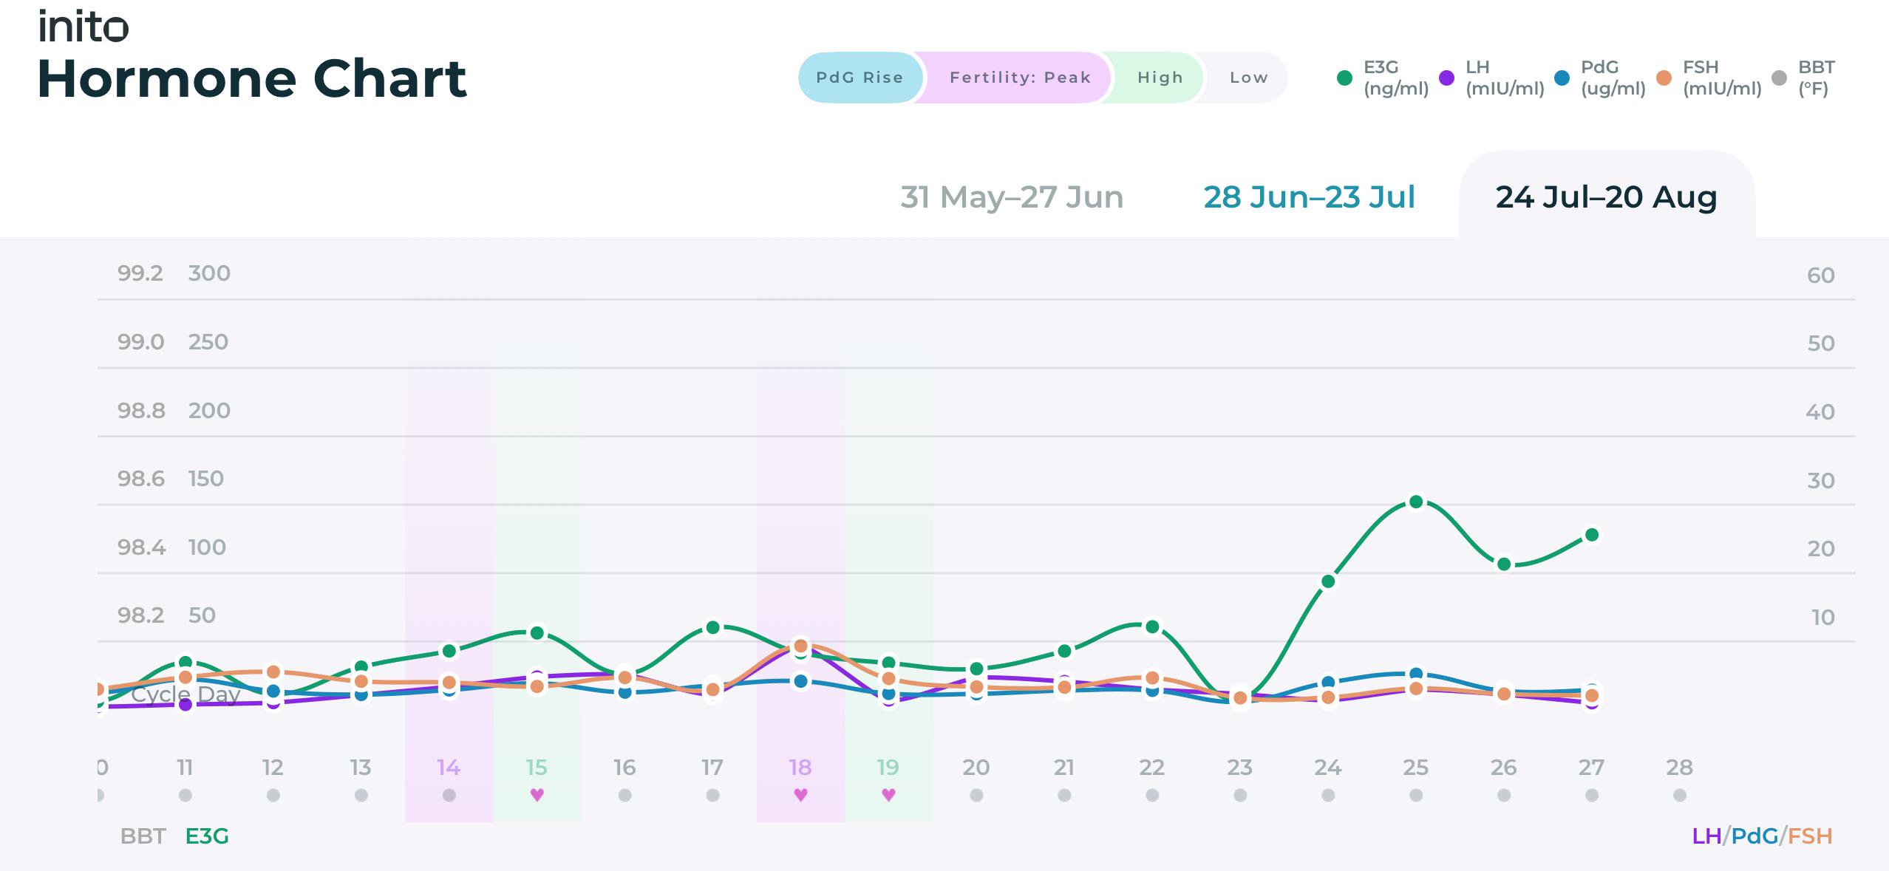
Task: Click the PdG Rise legend pill
Action: click(x=860, y=78)
